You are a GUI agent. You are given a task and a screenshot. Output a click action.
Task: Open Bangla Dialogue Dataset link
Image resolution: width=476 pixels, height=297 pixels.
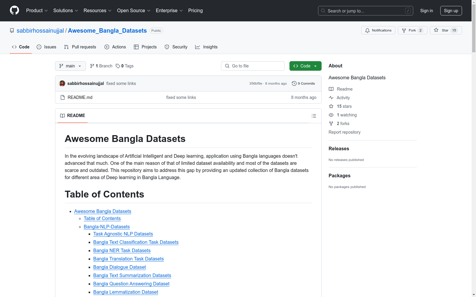(x=120, y=267)
